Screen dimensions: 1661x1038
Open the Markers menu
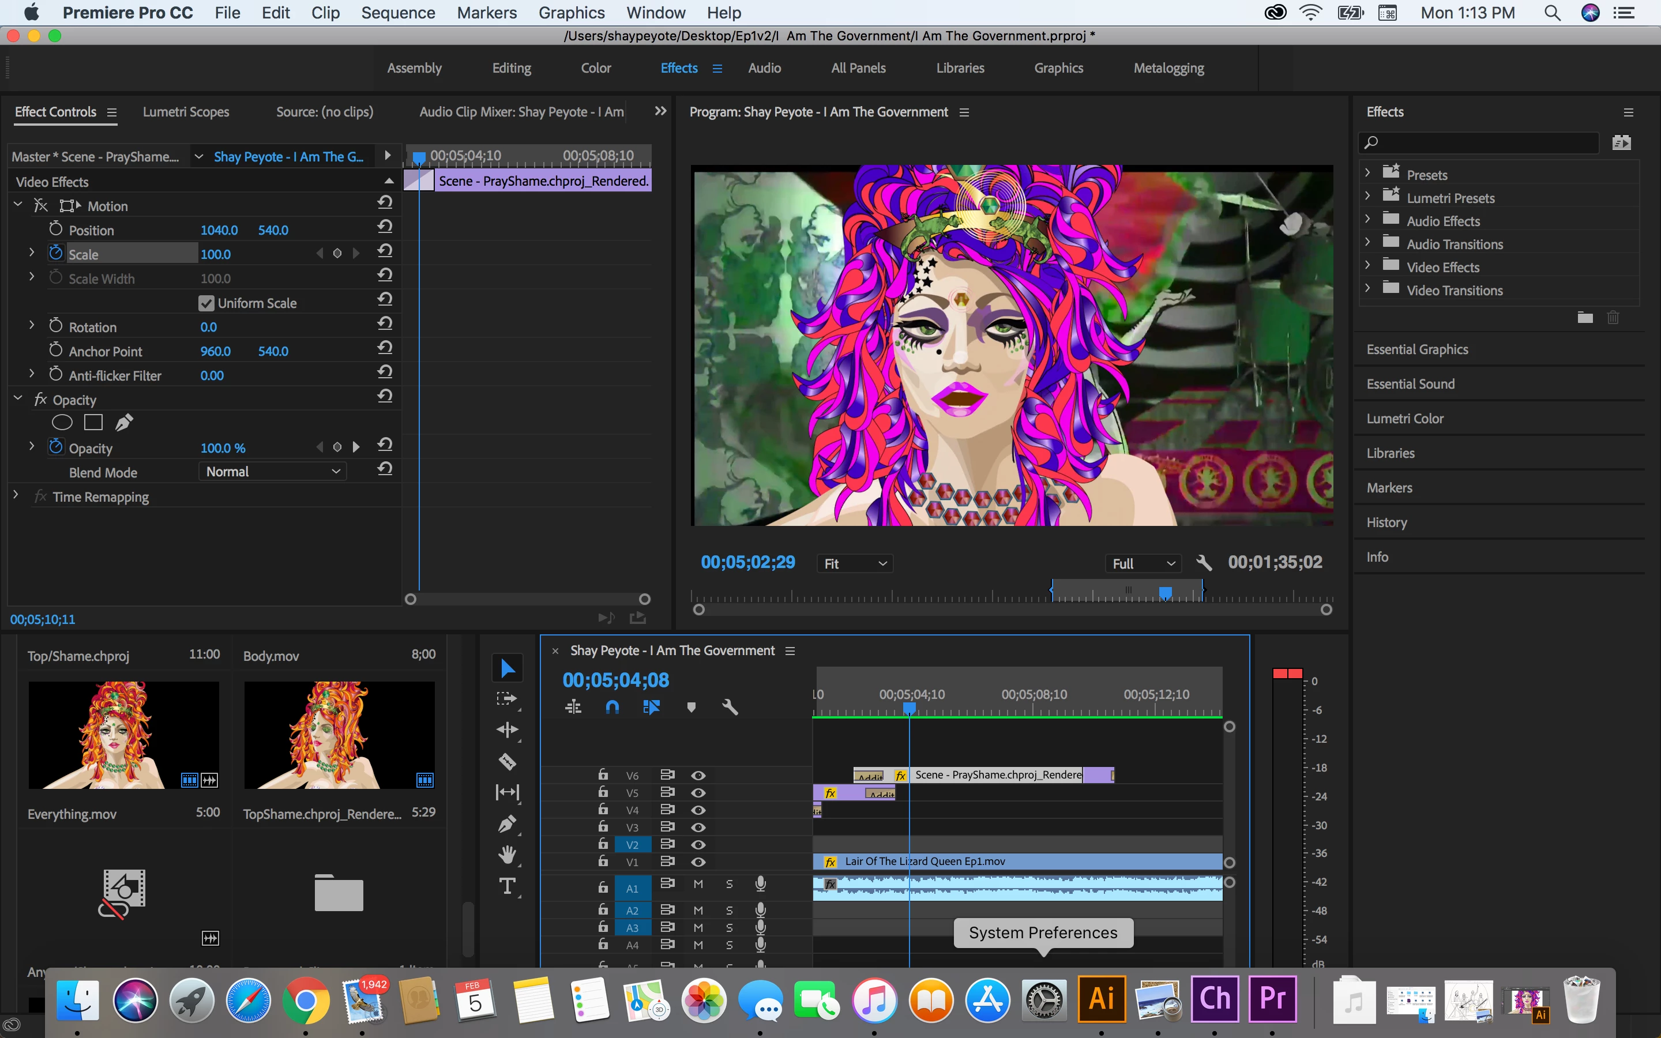click(487, 13)
